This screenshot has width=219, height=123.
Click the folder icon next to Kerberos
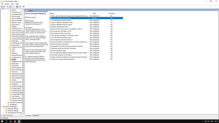click(x=11, y=53)
